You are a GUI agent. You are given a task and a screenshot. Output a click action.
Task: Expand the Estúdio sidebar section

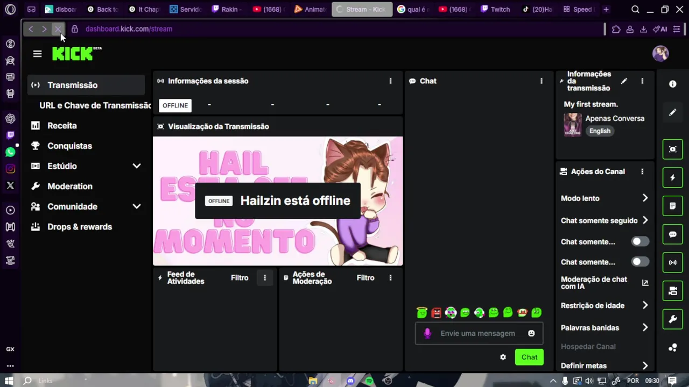(86, 166)
